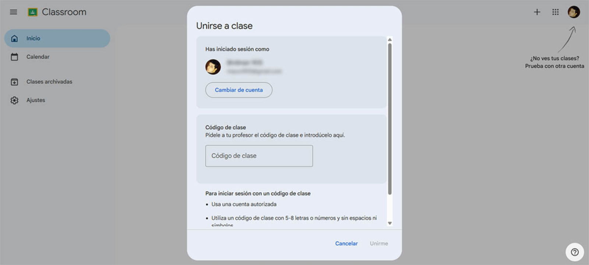Image resolution: width=589 pixels, height=265 pixels.
Task: Click the Unirme button
Action: (x=379, y=243)
